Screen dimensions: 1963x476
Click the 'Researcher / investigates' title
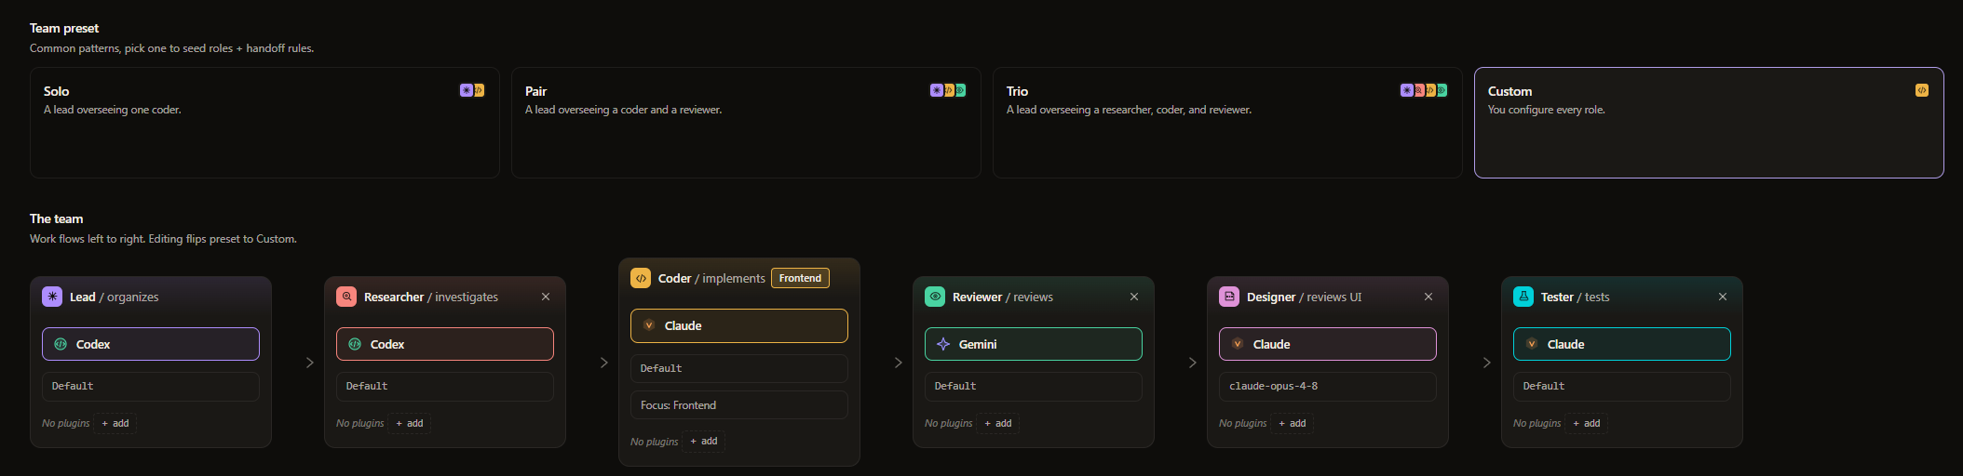click(x=431, y=297)
